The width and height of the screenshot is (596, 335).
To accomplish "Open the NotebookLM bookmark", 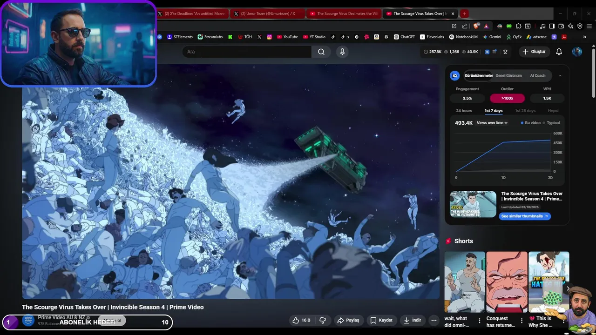I will (463, 37).
